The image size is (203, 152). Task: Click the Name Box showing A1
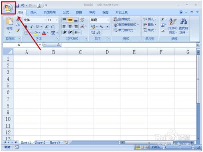tap(21, 45)
